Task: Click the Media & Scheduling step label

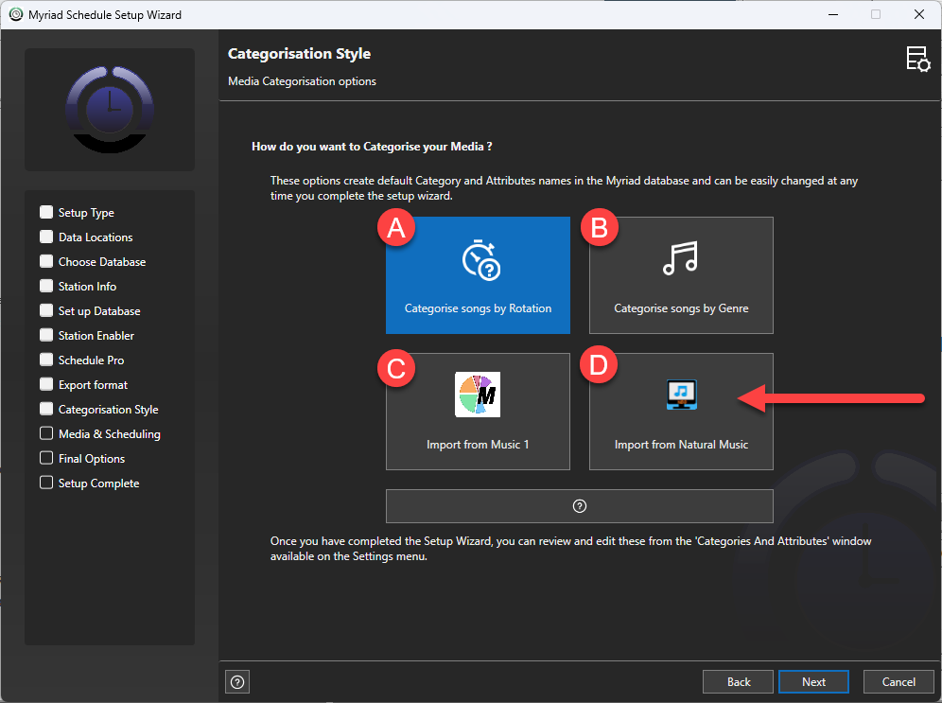Action: point(110,434)
